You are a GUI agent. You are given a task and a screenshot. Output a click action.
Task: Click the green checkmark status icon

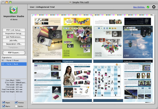coord(148,7)
